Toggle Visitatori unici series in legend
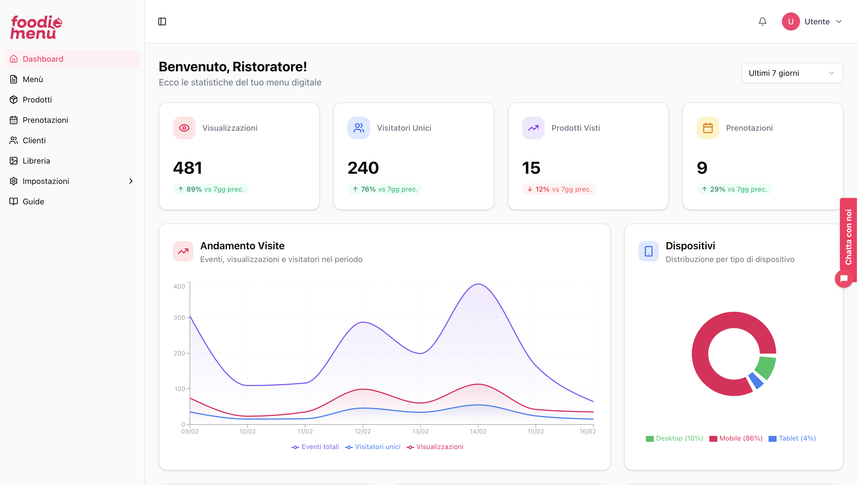The height and width of the screenshot is (485, 857). click(x=373, y=447)
